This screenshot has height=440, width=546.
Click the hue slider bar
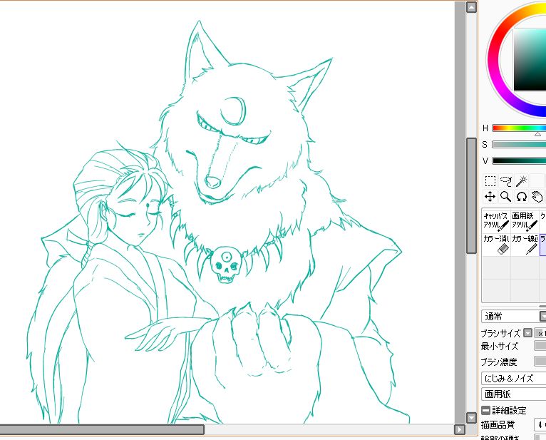click(x=519, y=128)
